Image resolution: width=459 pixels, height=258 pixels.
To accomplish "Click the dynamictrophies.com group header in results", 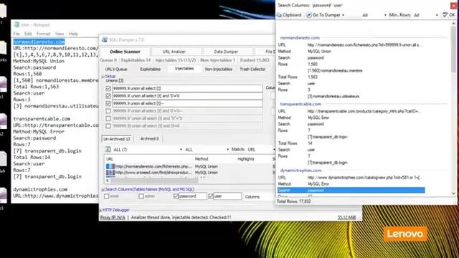I will coord(301,171).
